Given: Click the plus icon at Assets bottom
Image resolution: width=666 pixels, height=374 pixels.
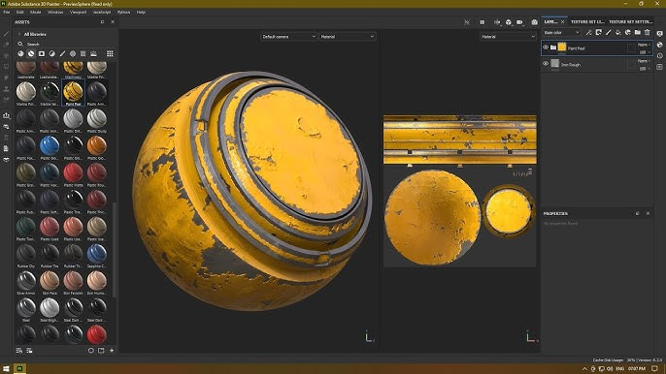Looking at the screenshot, I should click(x=112, y=351).
